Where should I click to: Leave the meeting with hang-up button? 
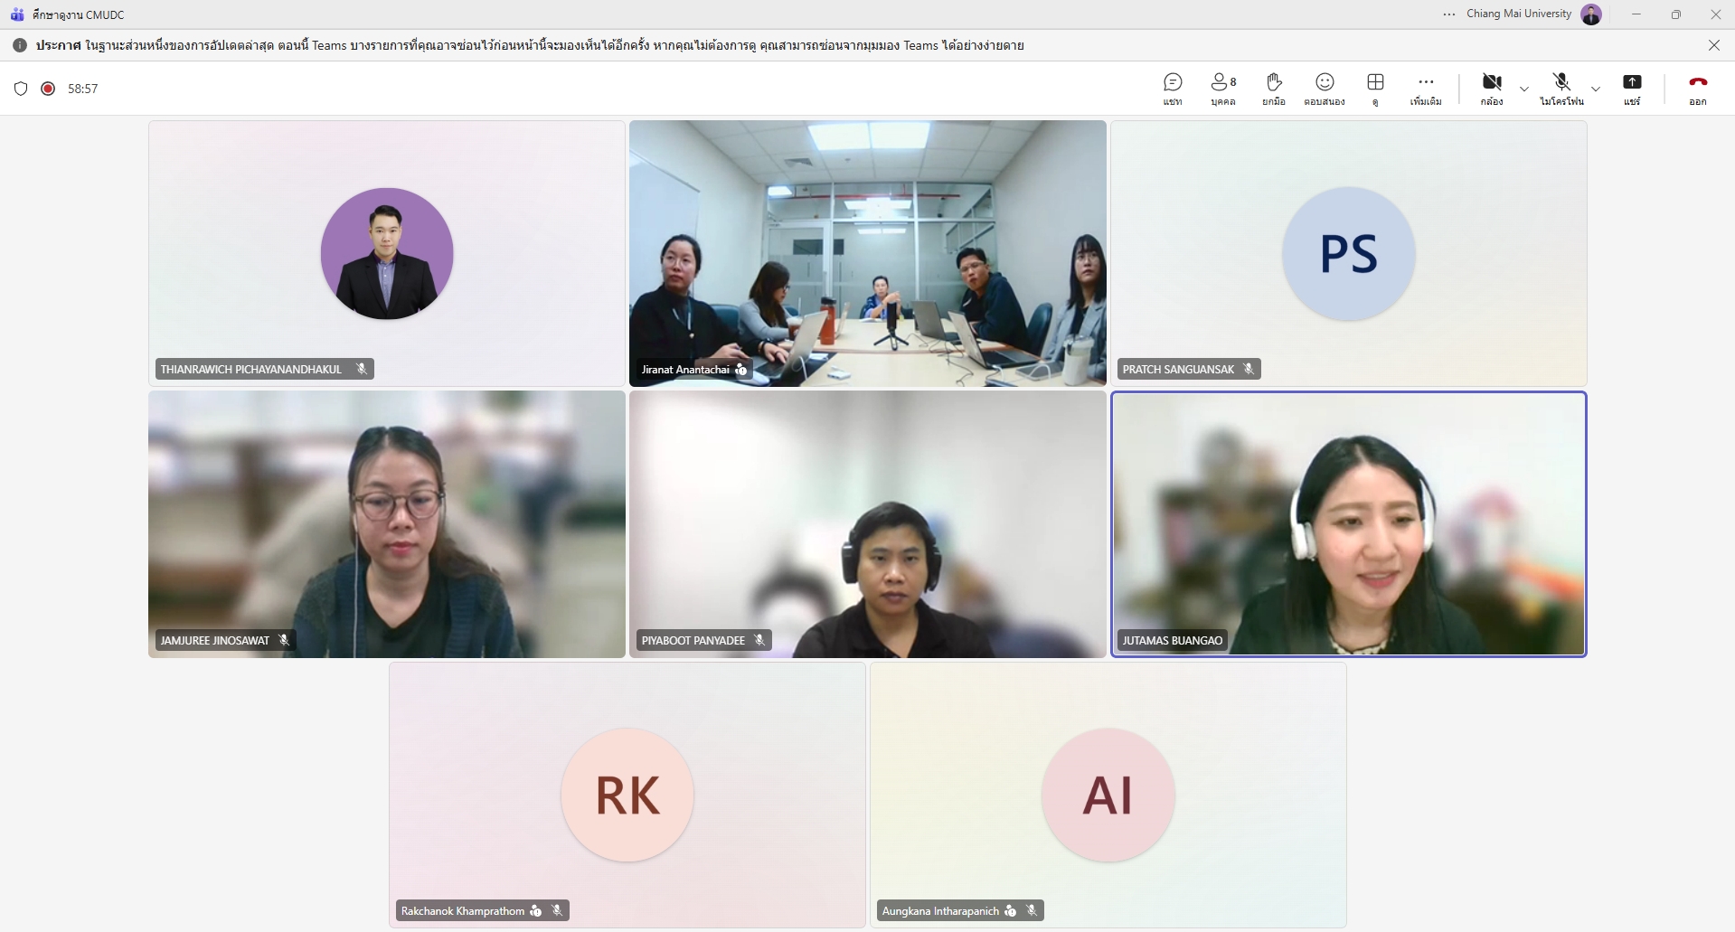coord(1698,89)
